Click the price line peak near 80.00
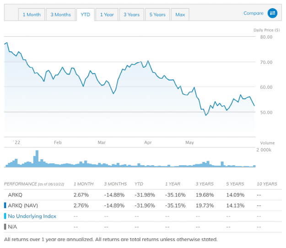 click(6, 43)
